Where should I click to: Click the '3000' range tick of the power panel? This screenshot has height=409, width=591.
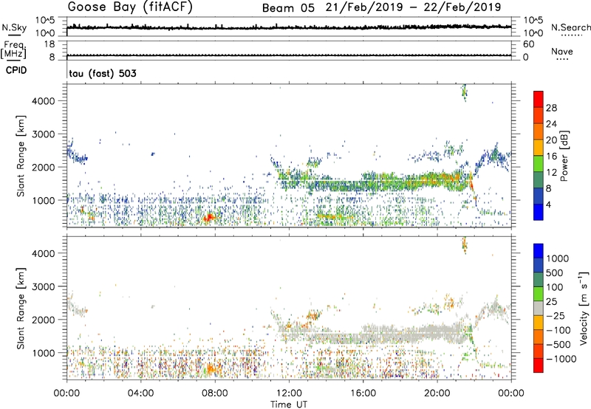point(43,134)
